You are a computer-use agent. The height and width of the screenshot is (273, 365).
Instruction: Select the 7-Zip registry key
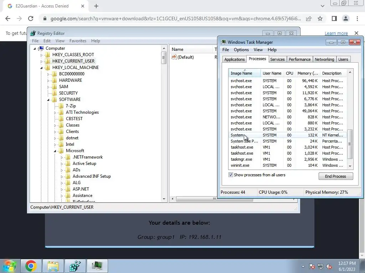pos(71,106)
